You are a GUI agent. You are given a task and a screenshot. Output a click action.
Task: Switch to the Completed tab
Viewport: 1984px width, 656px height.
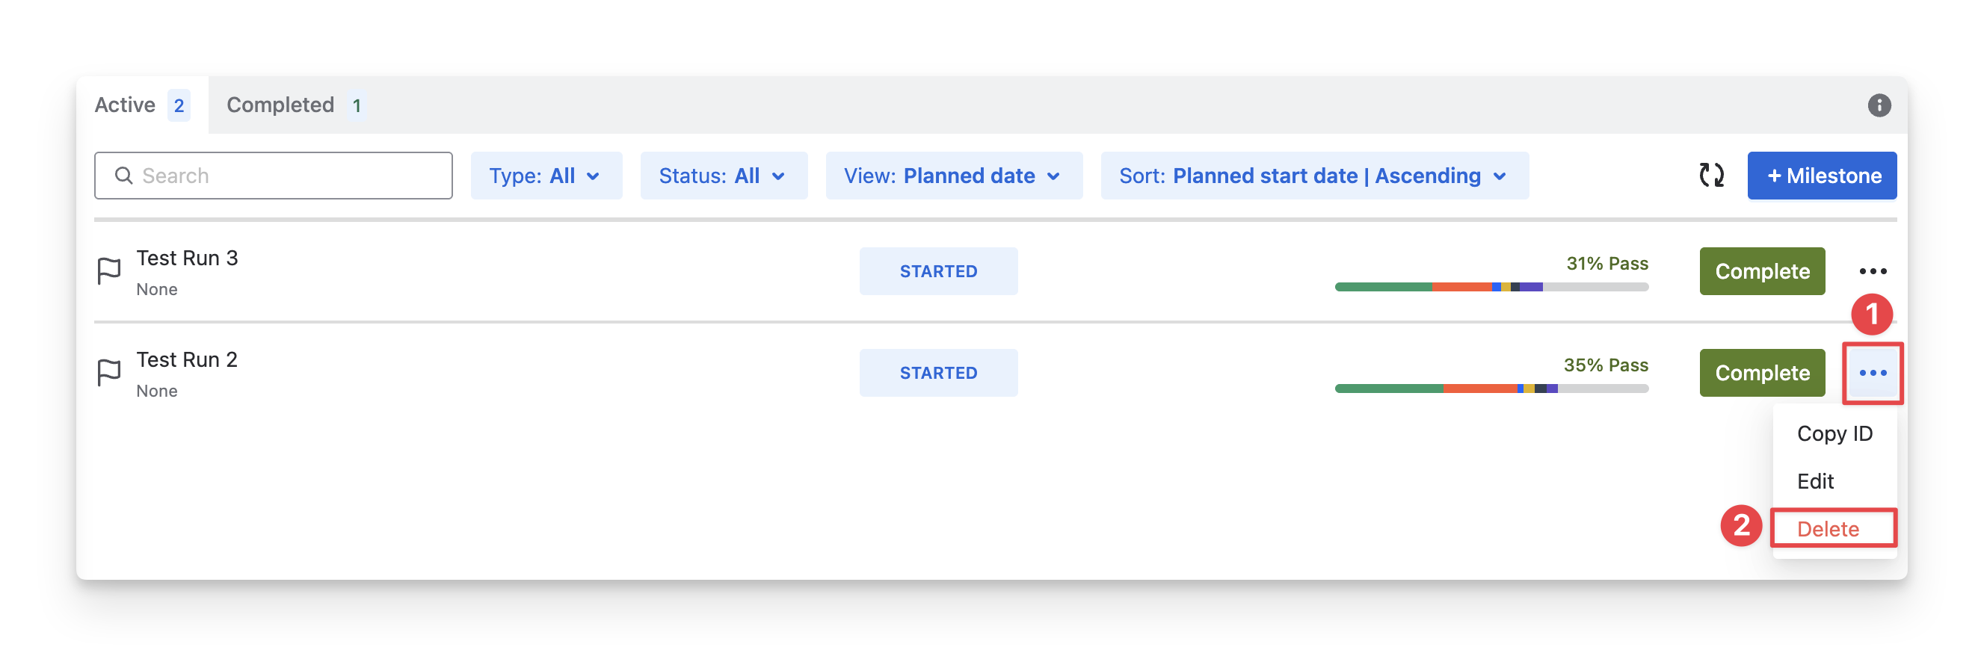(x=295, y=105)
